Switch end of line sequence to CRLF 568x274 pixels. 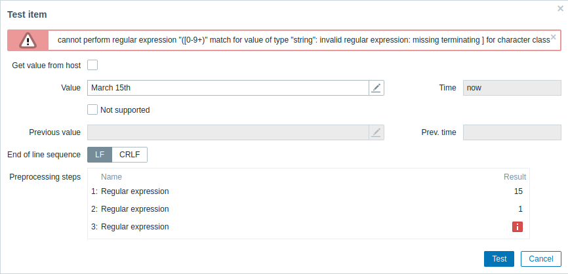click(130, 155)
